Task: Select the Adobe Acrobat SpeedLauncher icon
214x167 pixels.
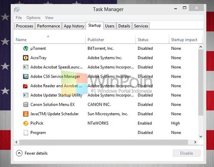Action: tap(25, 67)
